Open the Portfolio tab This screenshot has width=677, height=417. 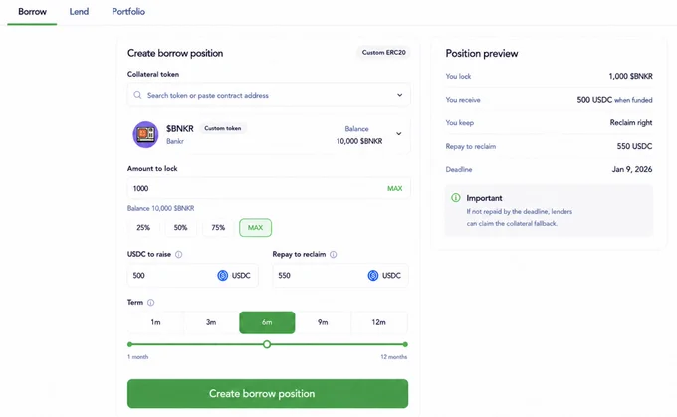point(128,12)
